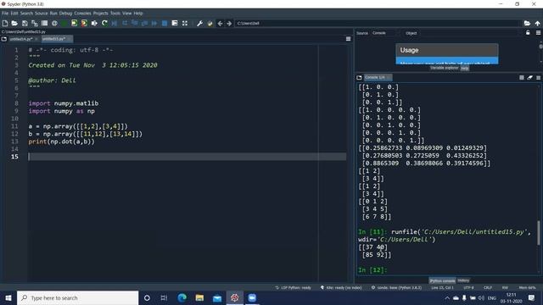Open the Windows Start menu
This screenshot has height=305, width=543.
pyautogui.click(x=8, y=297)
